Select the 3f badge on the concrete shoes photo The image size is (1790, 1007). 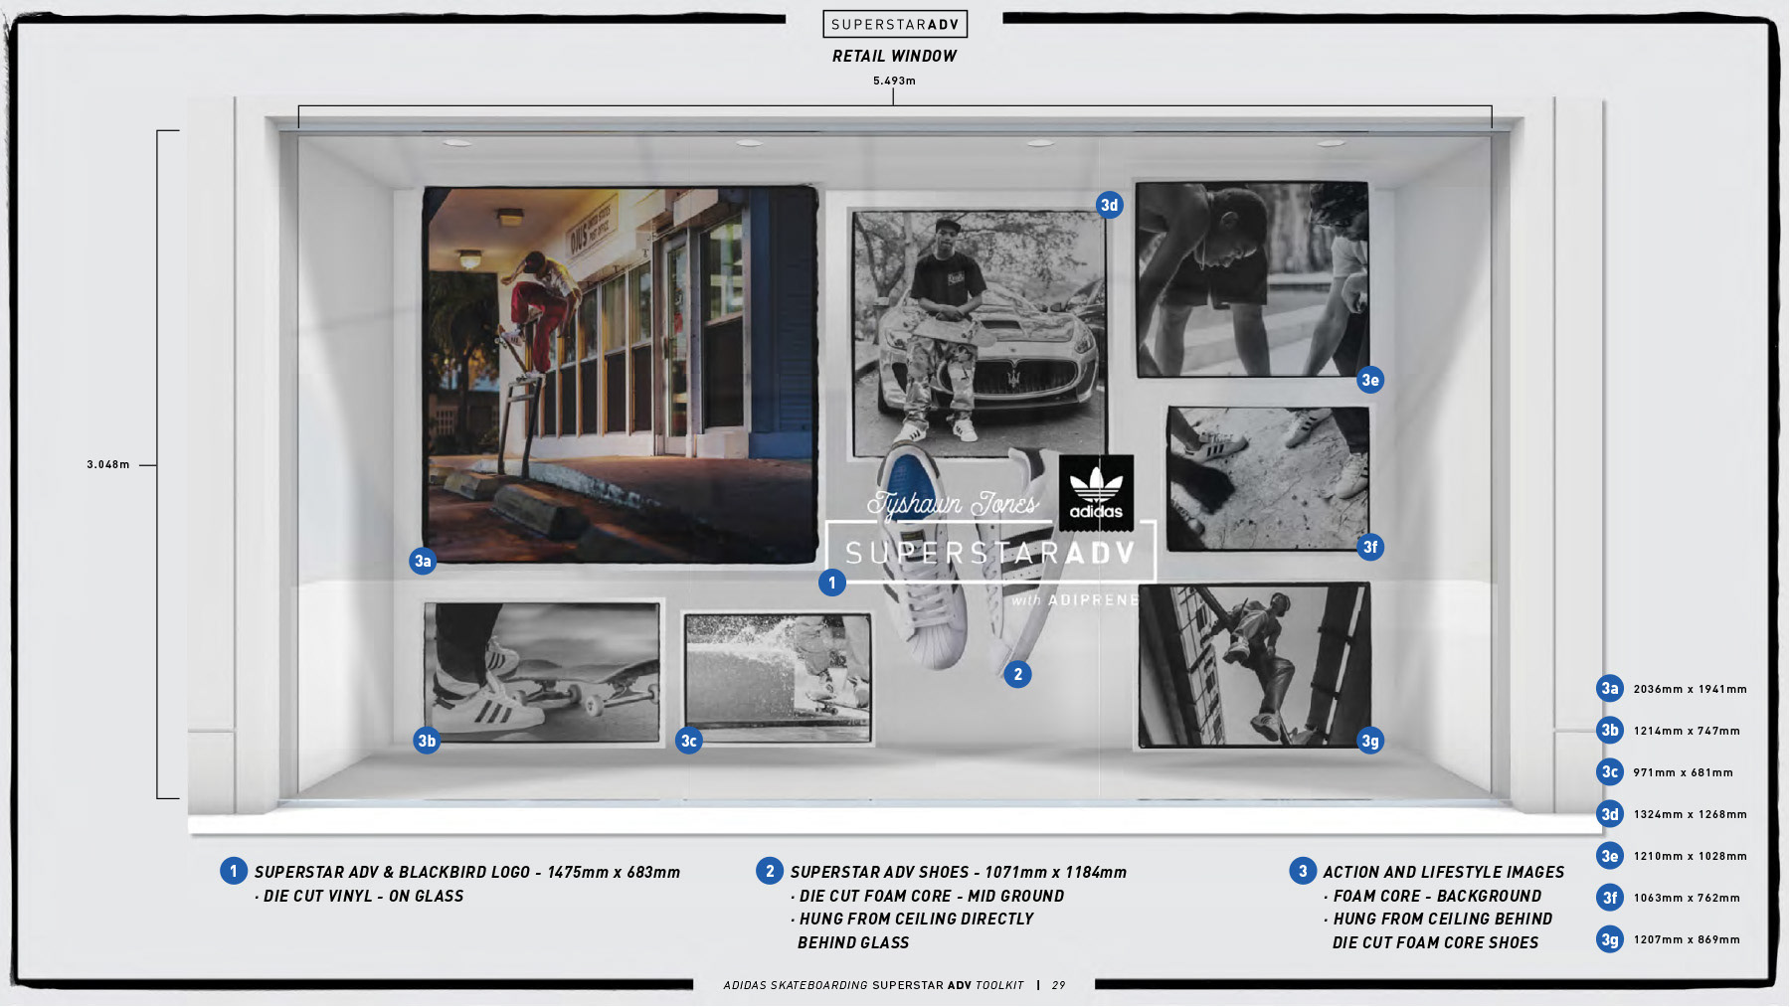click(1370, 547)
